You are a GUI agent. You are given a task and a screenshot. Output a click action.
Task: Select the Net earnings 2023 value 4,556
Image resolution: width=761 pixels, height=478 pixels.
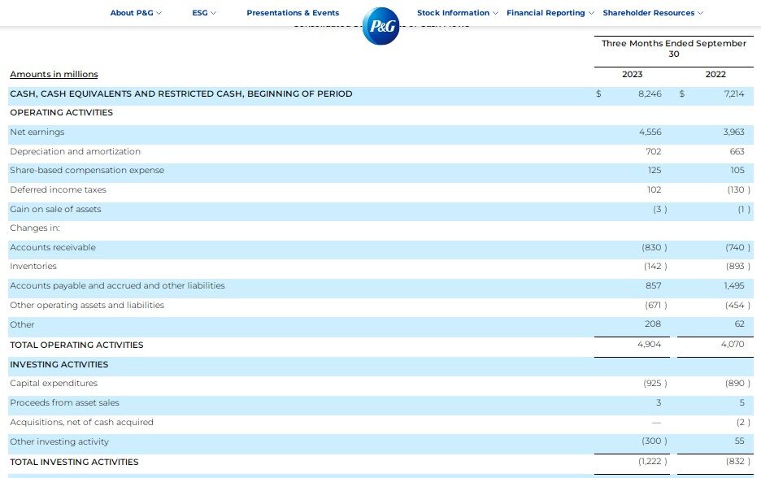tap(650, 132)
